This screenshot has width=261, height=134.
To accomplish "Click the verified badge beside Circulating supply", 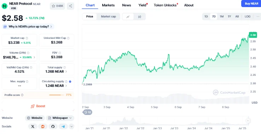I will click(70, 81).
